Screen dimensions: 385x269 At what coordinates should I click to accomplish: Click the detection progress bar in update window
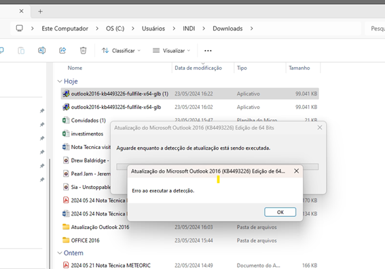pos(217,167)
